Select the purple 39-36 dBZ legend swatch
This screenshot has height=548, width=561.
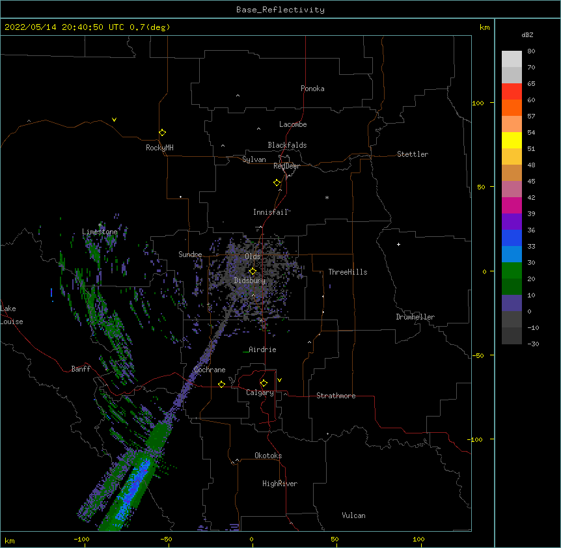pos(512,222)
